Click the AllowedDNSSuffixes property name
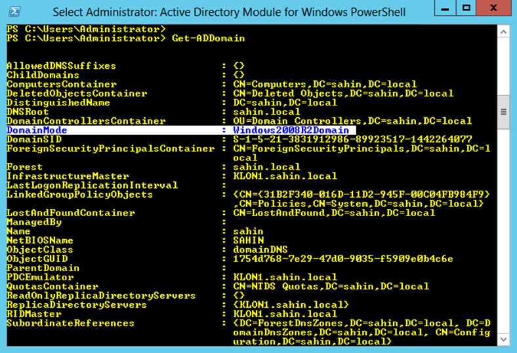Image resolution: width=517 pixels, height=353 pixels. [x=61, y=65]
